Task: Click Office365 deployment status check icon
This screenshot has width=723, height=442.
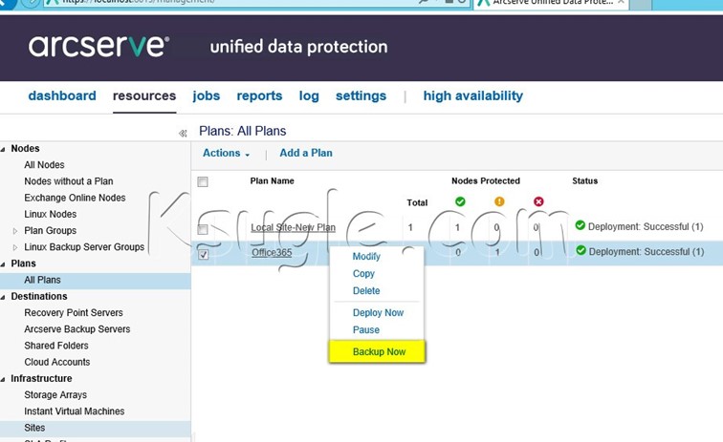Action: pos(581,250)
